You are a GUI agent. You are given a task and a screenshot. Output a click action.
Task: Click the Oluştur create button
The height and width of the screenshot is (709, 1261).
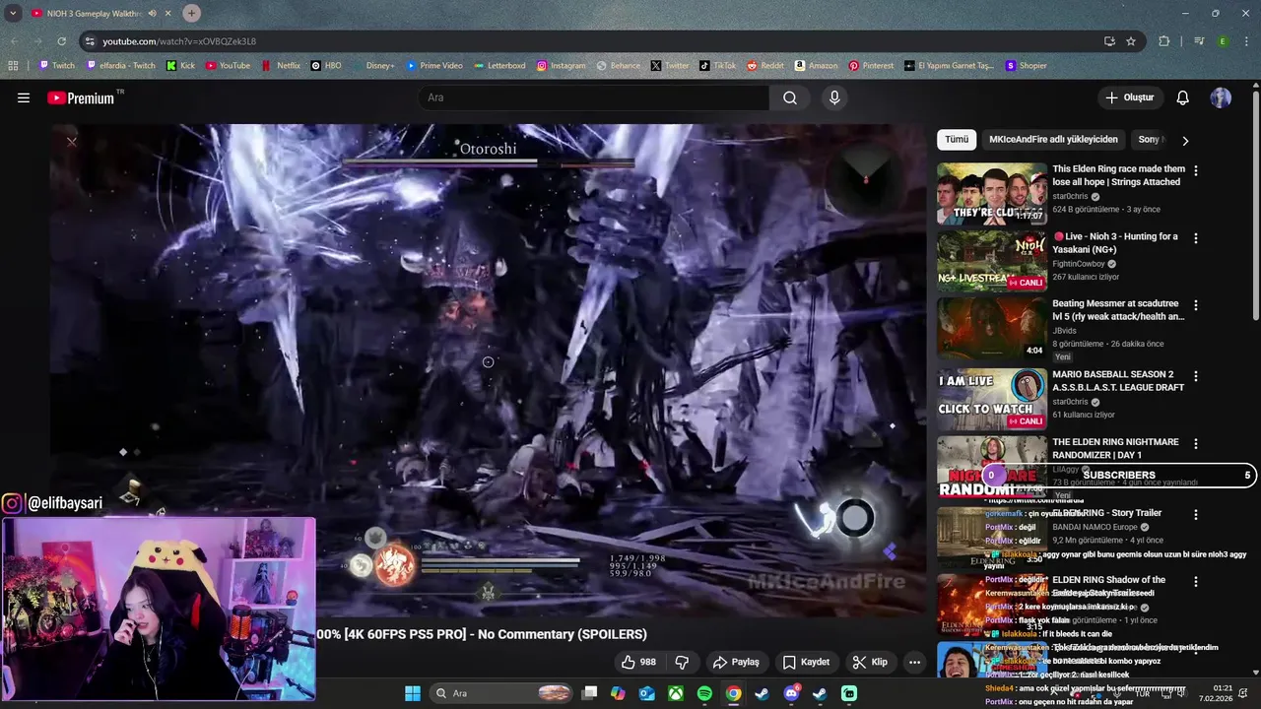point(1129,97)
